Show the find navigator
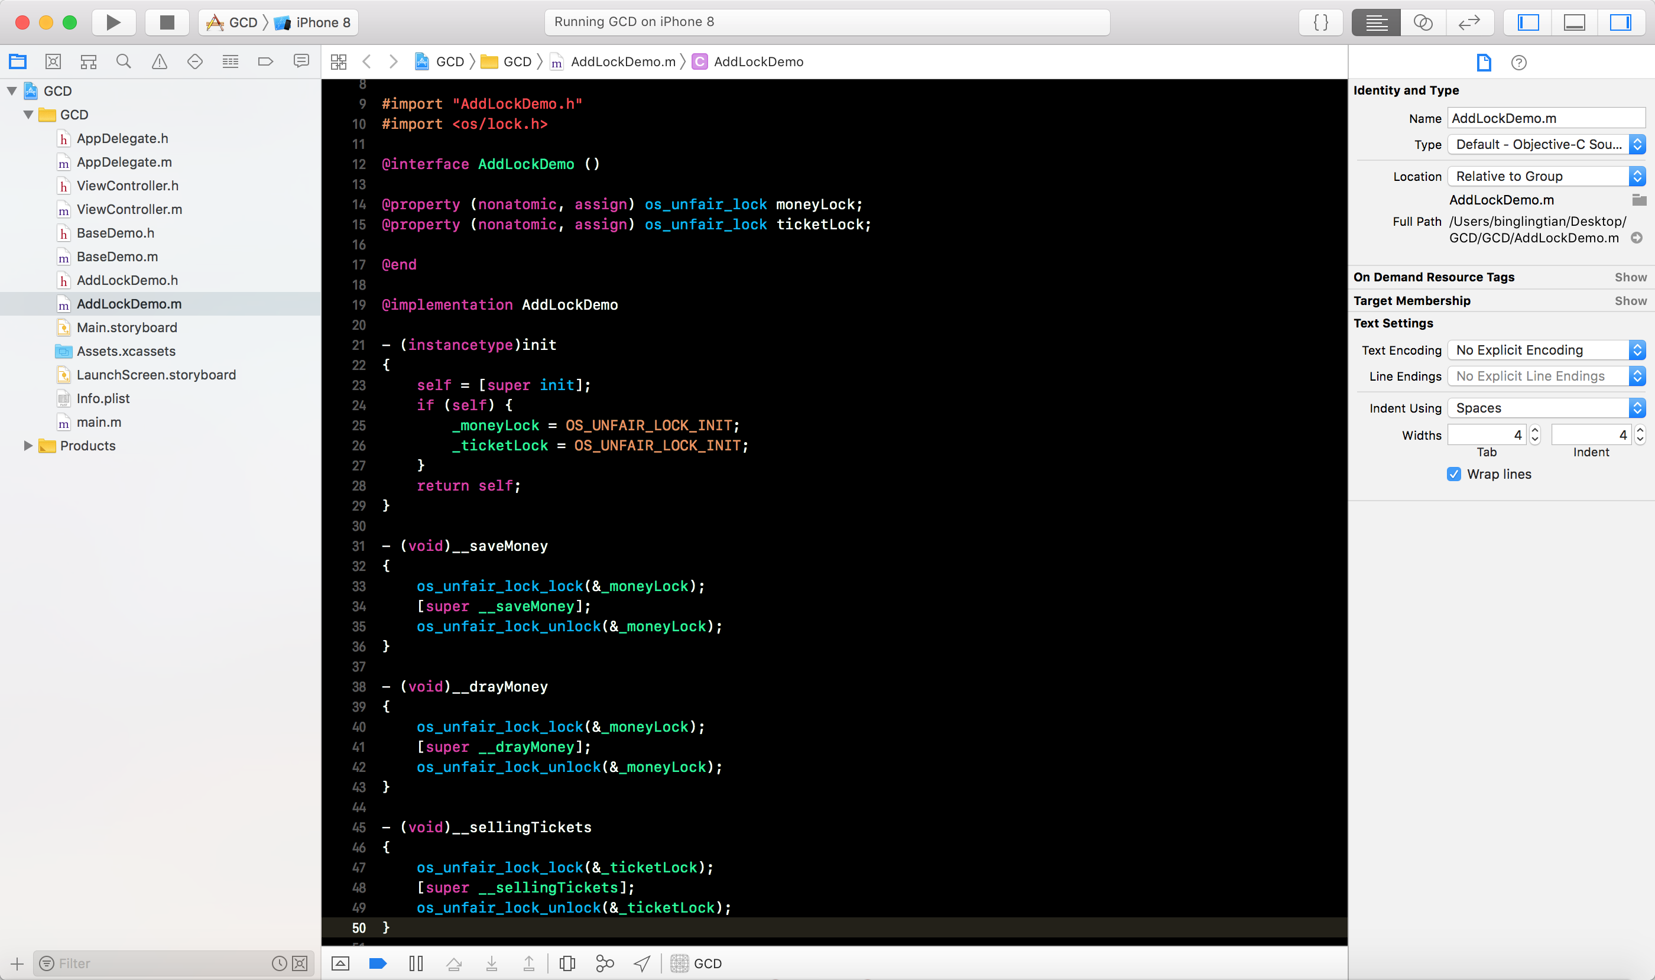 tap(124, 61)
